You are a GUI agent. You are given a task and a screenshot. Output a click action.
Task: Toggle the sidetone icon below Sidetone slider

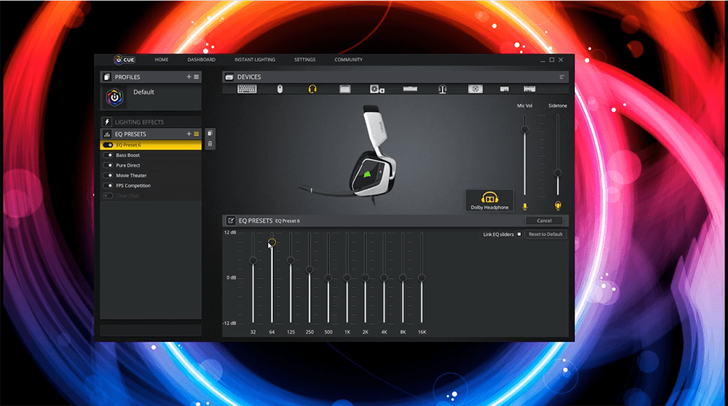[x=558, y=206]
